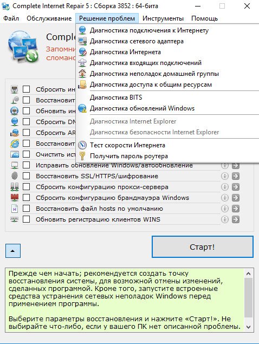
Task: Choose Диагностика Интернета from the menu
Action: 125,52
